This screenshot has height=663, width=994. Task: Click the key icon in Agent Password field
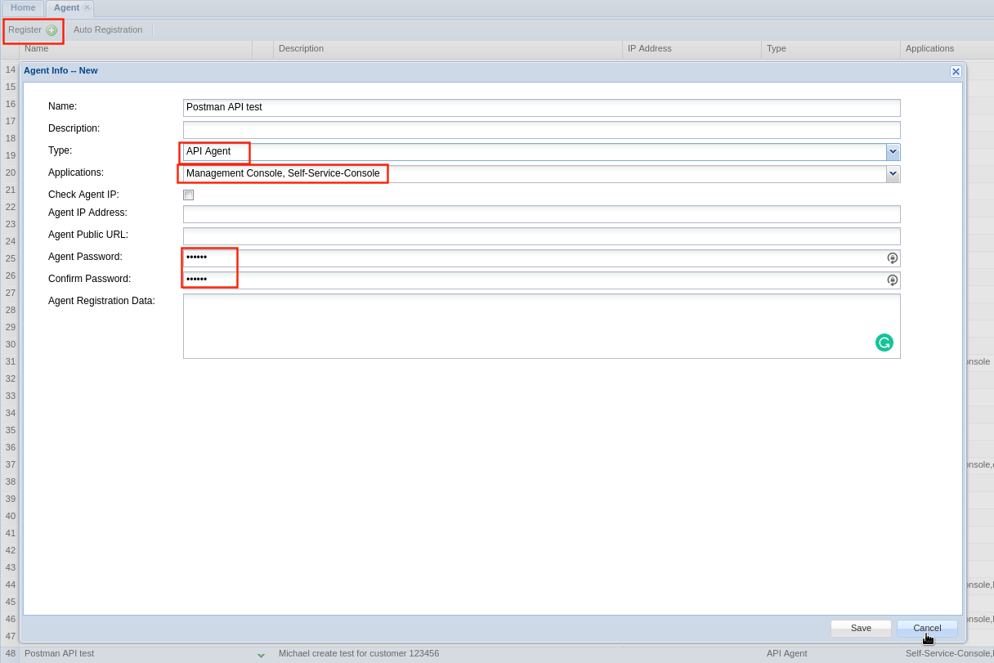pos(892,258)
